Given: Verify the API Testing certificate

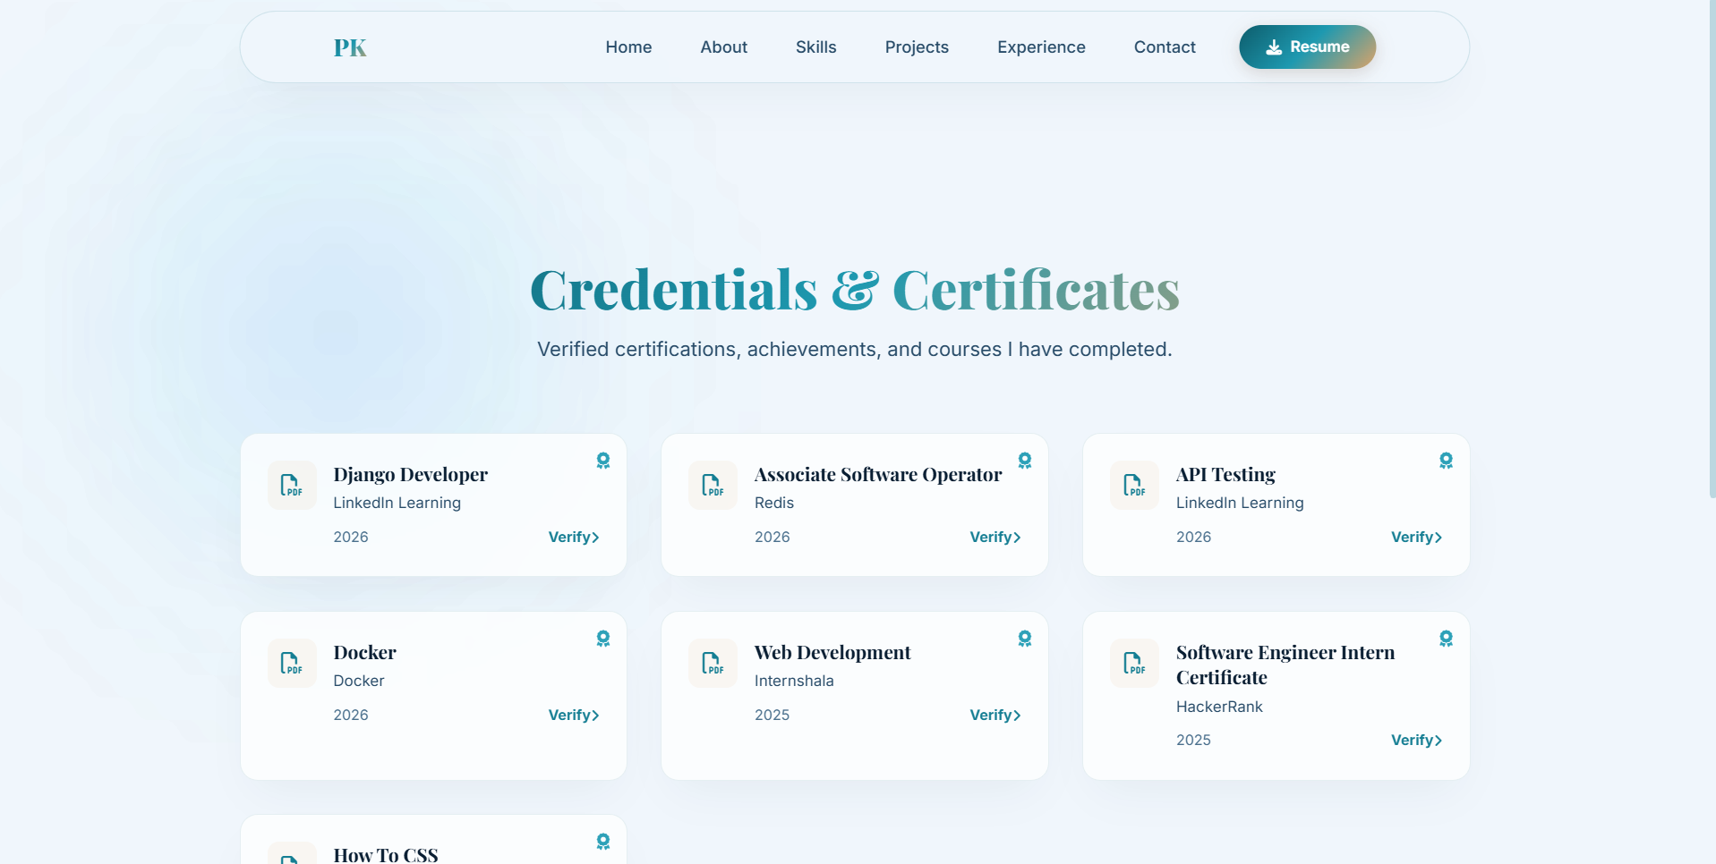Looking at the screenshot, I should coord(1416,537).
